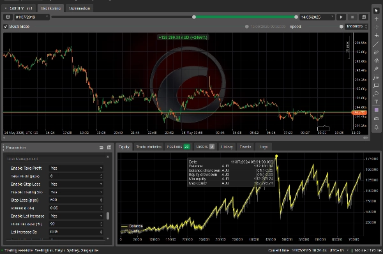Open the UTC+10 timezone dropdown
This screenshot has width=383, height=254.
coord(339,250)
